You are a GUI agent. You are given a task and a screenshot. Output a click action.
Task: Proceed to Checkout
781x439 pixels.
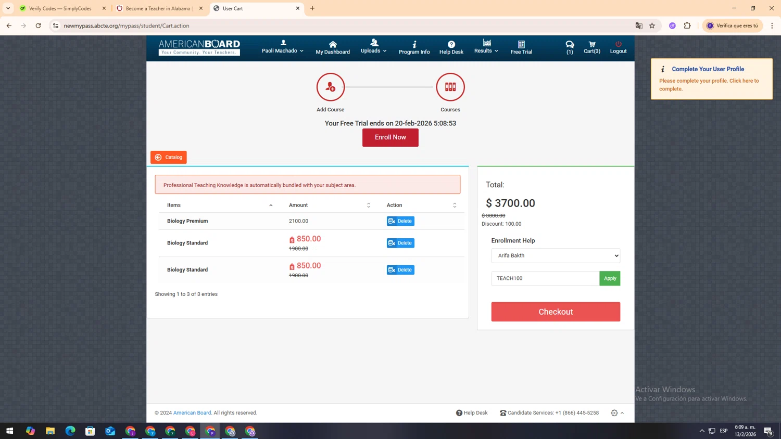pos(556,312)
